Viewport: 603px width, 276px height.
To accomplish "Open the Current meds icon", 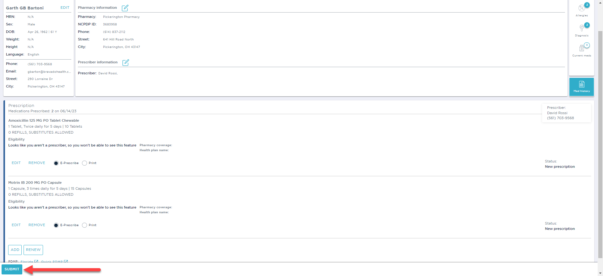I will [582, 48].
